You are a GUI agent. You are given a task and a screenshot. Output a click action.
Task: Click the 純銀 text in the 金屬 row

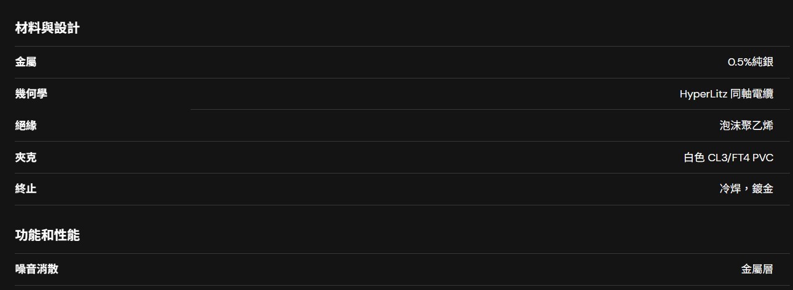[x=763, y=62]
